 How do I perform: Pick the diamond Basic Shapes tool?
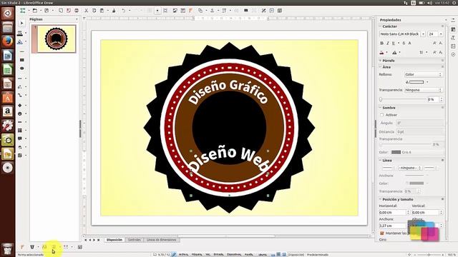coord(20,105)
